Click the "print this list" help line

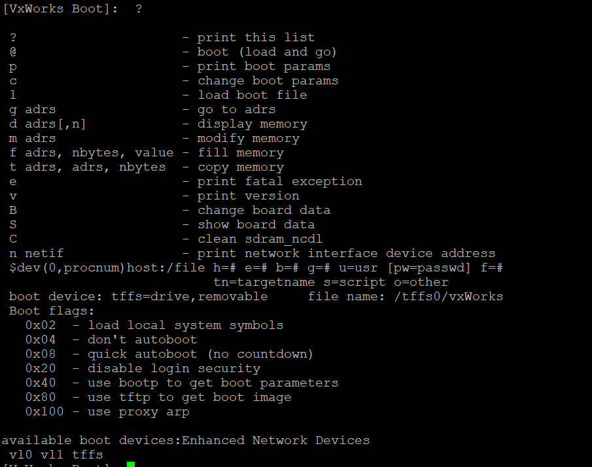(x=256, y=38)
